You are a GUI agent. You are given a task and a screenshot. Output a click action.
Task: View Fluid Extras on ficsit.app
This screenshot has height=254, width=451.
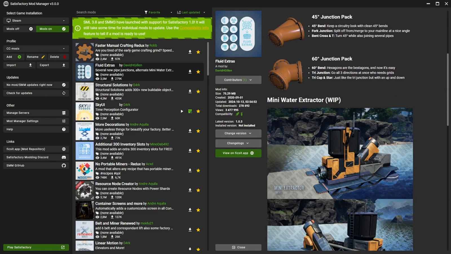[238, 153]
